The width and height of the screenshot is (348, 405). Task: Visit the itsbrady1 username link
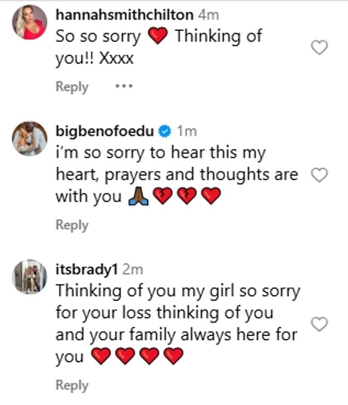(x=86, y=268)
